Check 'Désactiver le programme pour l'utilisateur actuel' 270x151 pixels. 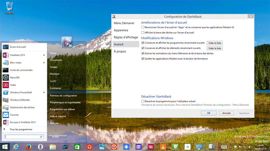pos(143,101)
